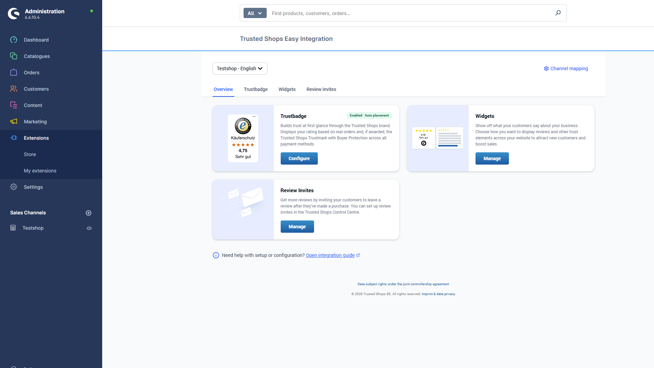Open the Testshop - English channel dropdown
This screenshot has width=654, height=368.
coord(239,68)
